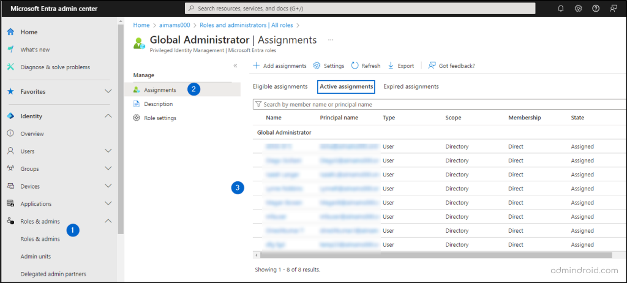
Task: Expand the Favorites section chevron
Action: coord(108,92)
